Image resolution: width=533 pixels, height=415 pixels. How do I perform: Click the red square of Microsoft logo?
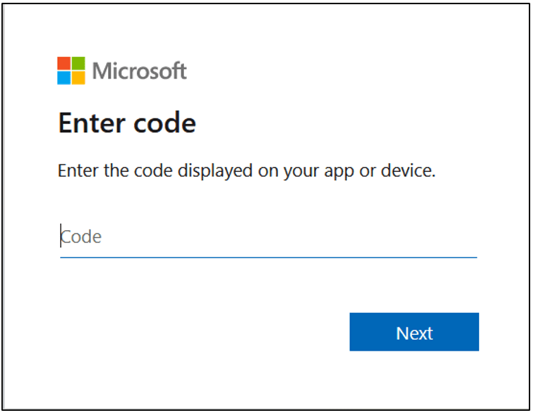(64, 63)
